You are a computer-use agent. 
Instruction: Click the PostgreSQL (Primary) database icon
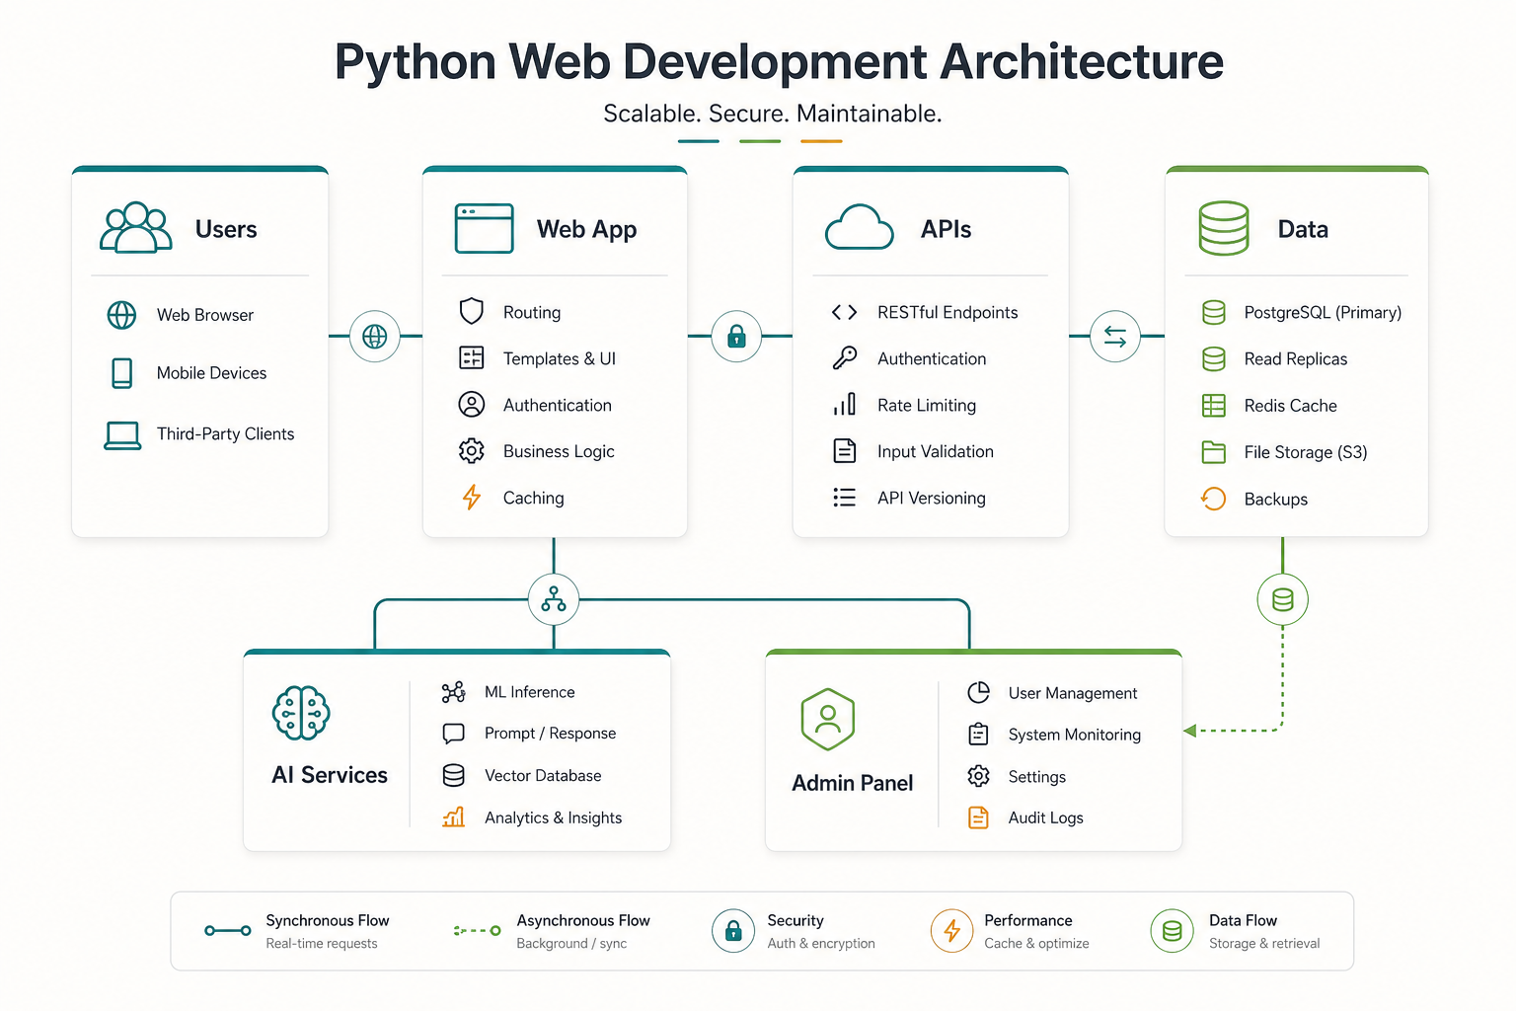point(1214,312)
